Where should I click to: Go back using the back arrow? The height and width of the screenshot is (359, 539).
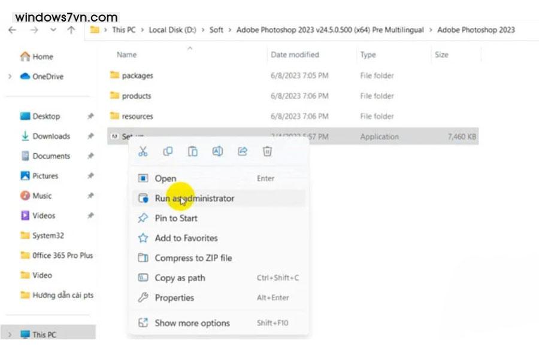13,30
